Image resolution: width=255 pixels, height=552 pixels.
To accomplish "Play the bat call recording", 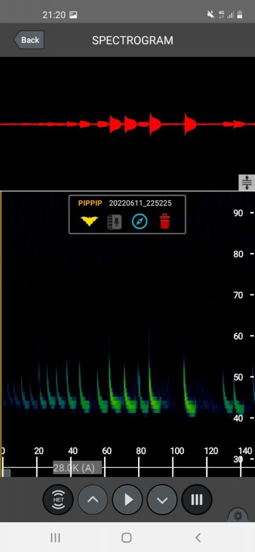I will [x=127, y=500].
